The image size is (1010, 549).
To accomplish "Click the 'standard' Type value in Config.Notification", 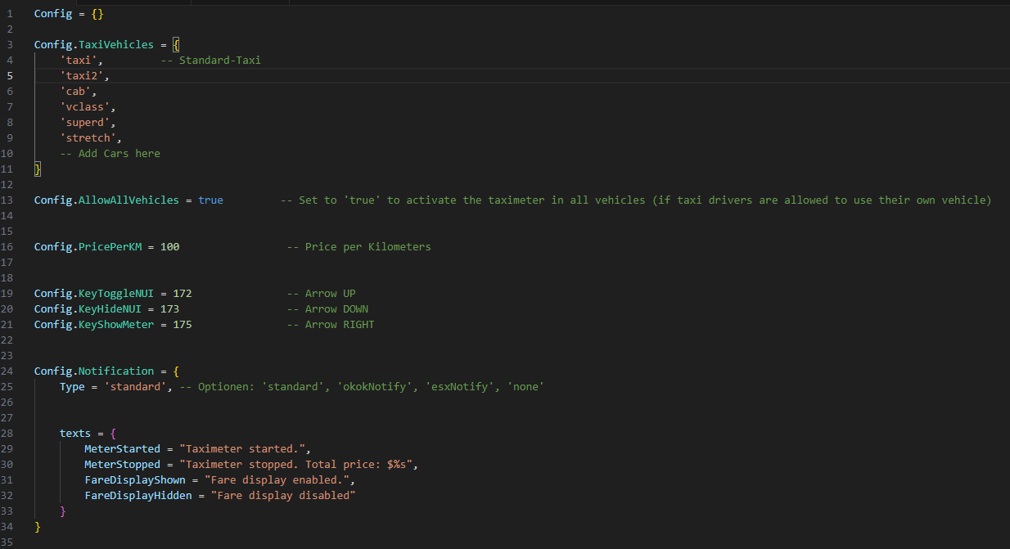I will (135, 386).
